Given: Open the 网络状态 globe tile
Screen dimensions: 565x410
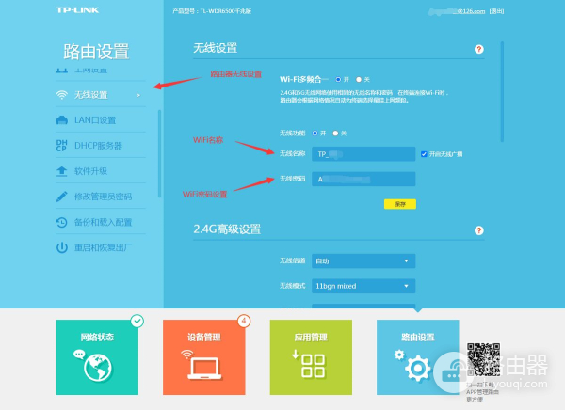Looking at the screenshot, I should click(97, 357).
